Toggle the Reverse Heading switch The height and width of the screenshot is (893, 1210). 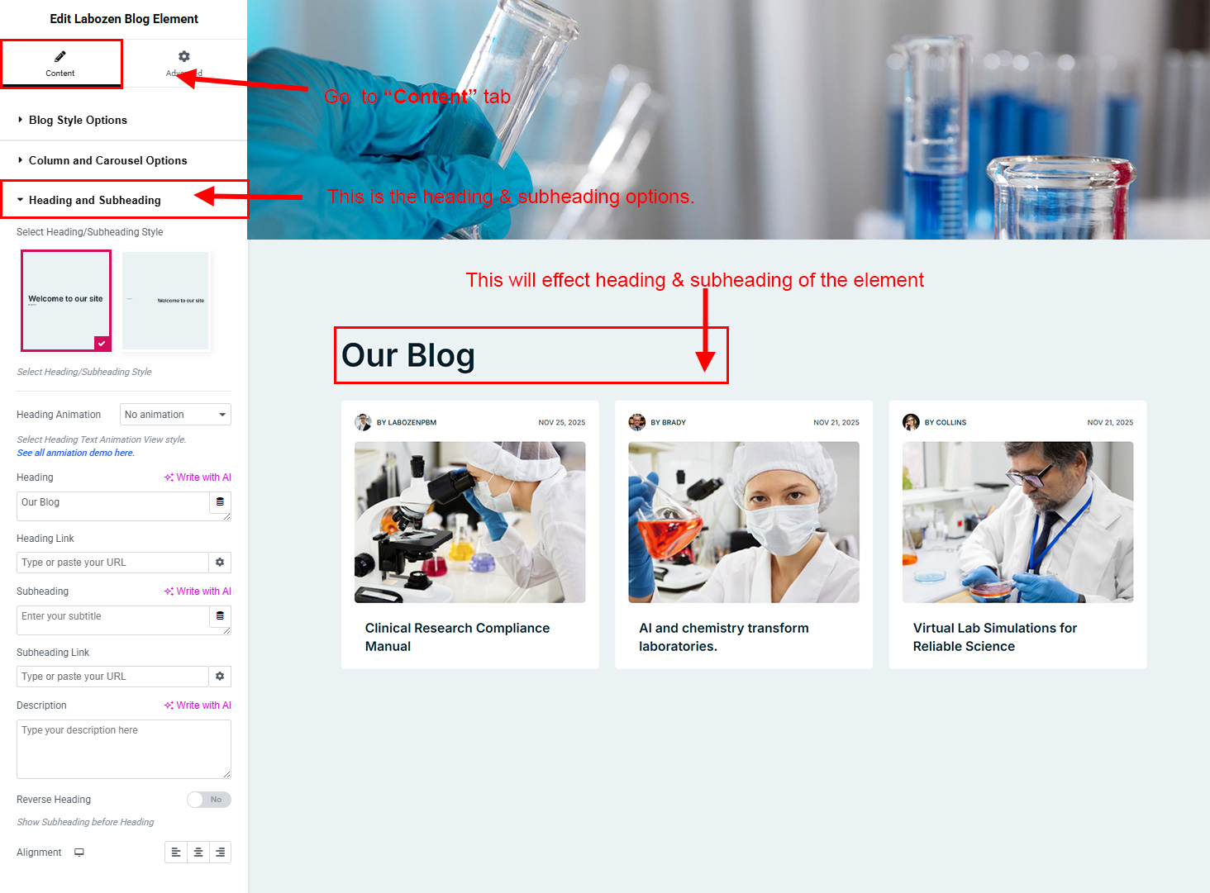[209, 800]
